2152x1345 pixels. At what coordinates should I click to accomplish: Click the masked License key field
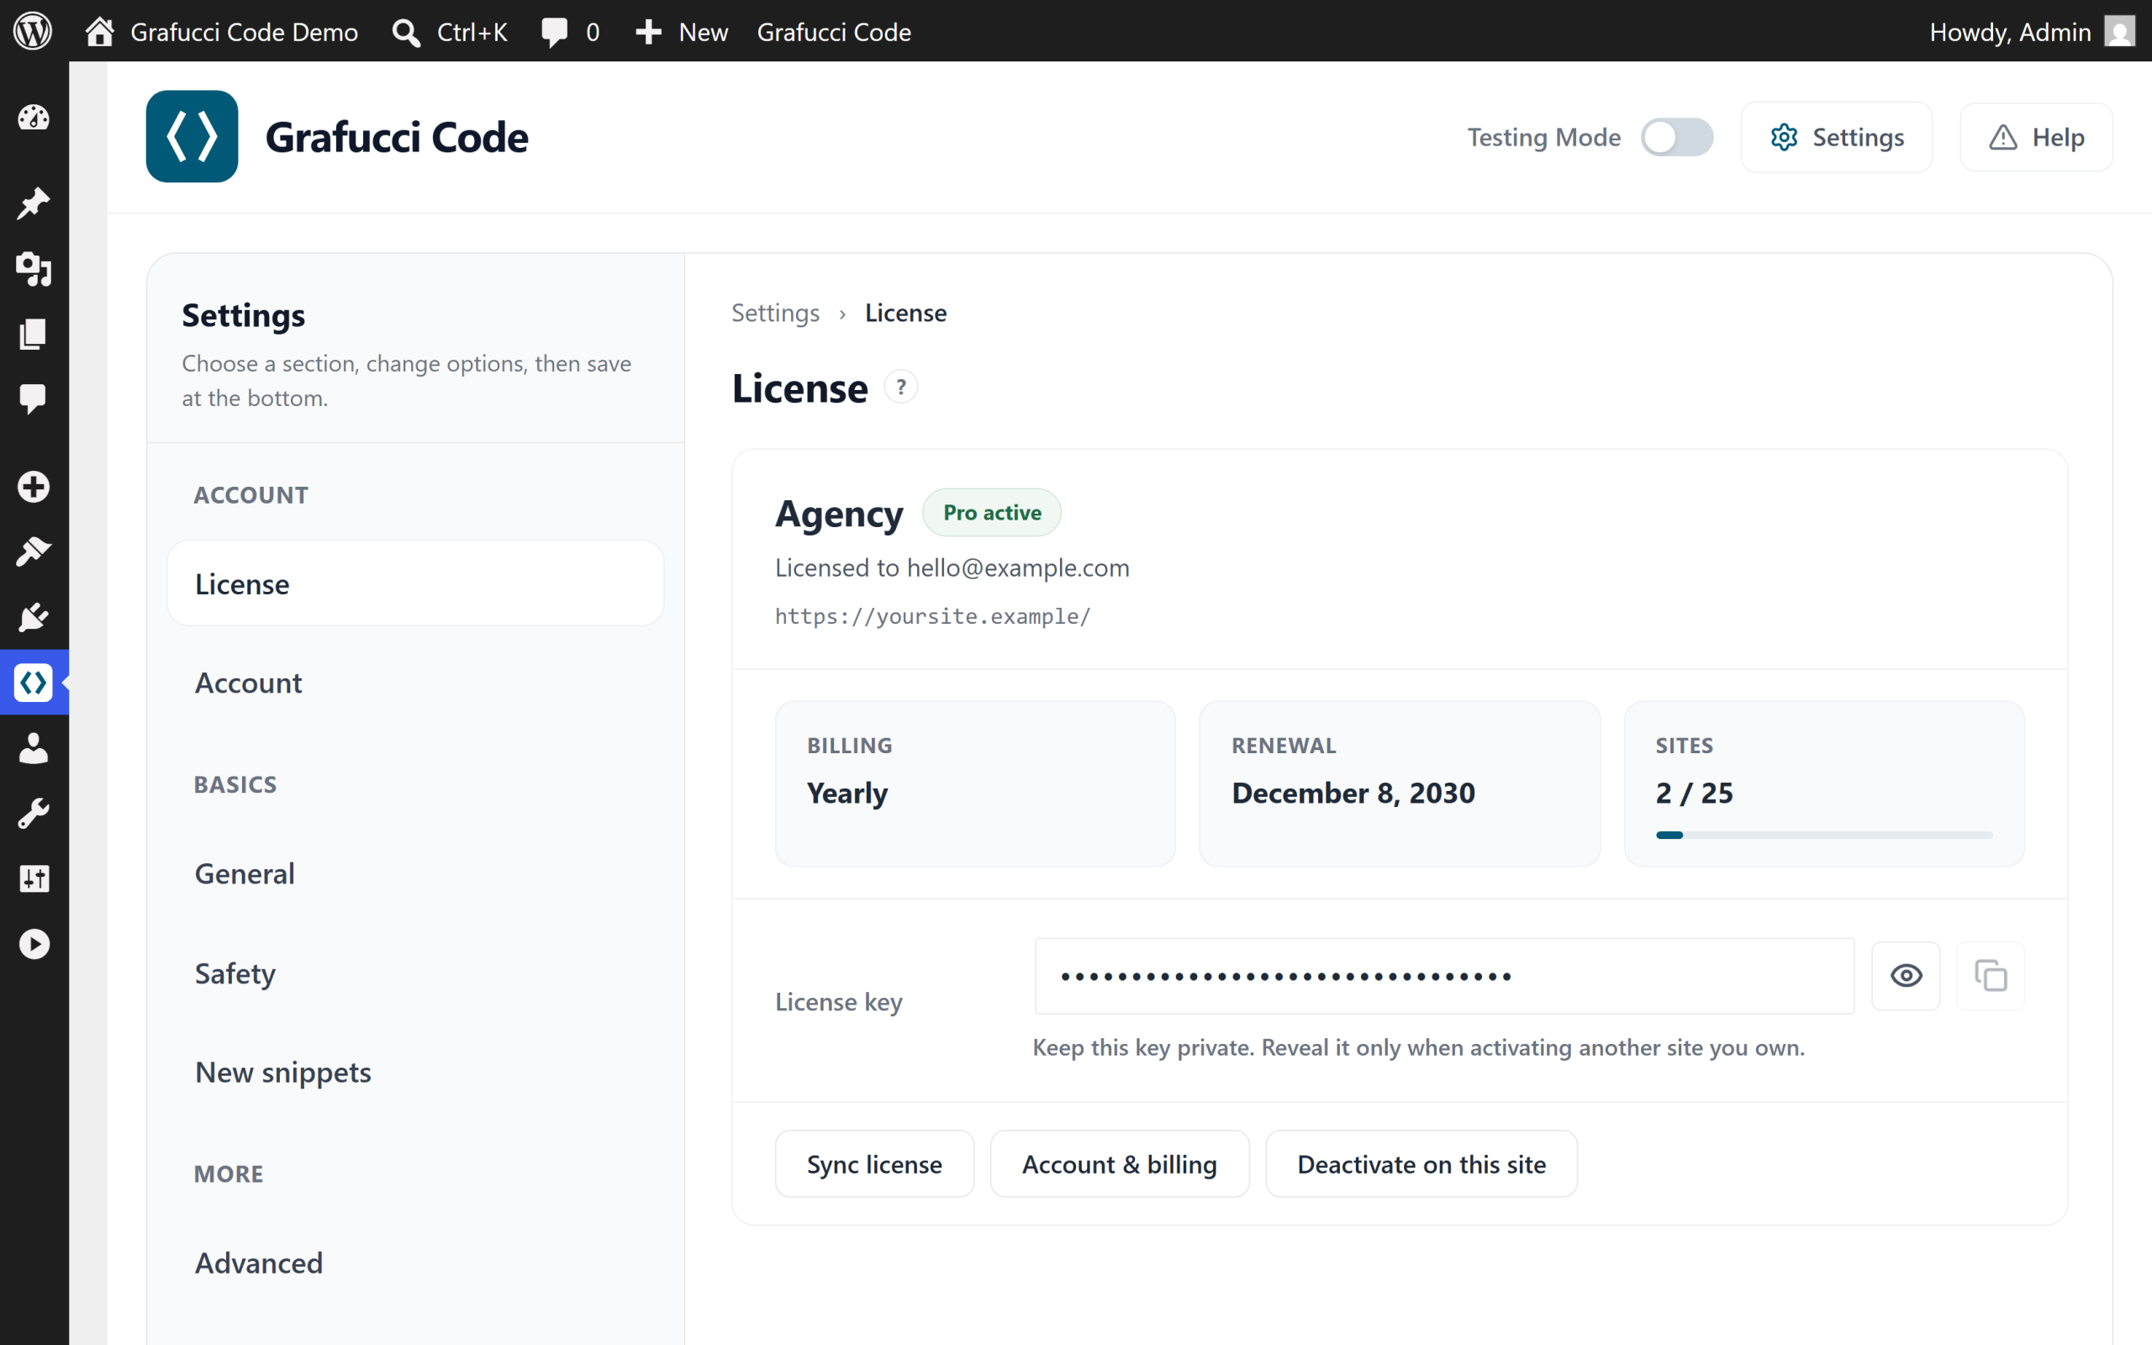(x=1444, y=976)
